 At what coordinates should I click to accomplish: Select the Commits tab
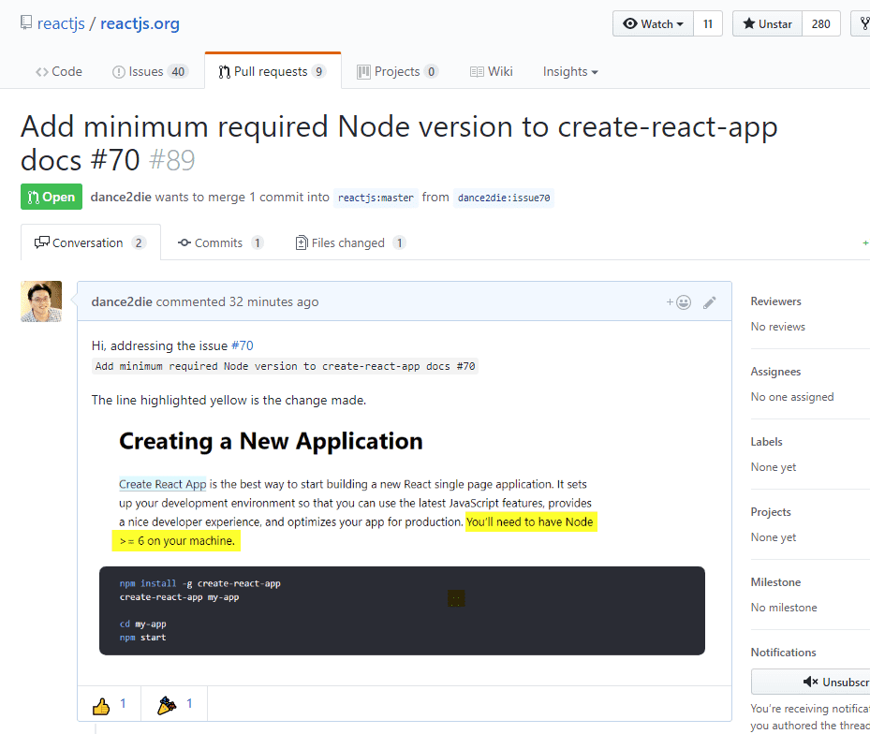219,243
